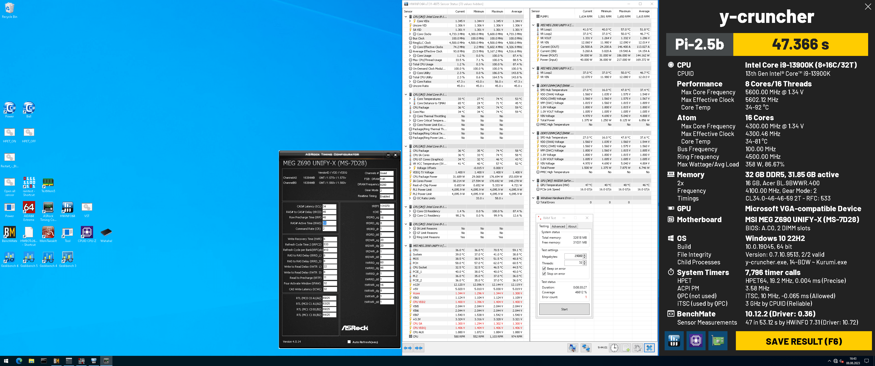Enable Auto Refresh checkbox in Timing Configurator
This screenshot has height=366, width=875.
[x=349, y=342]
